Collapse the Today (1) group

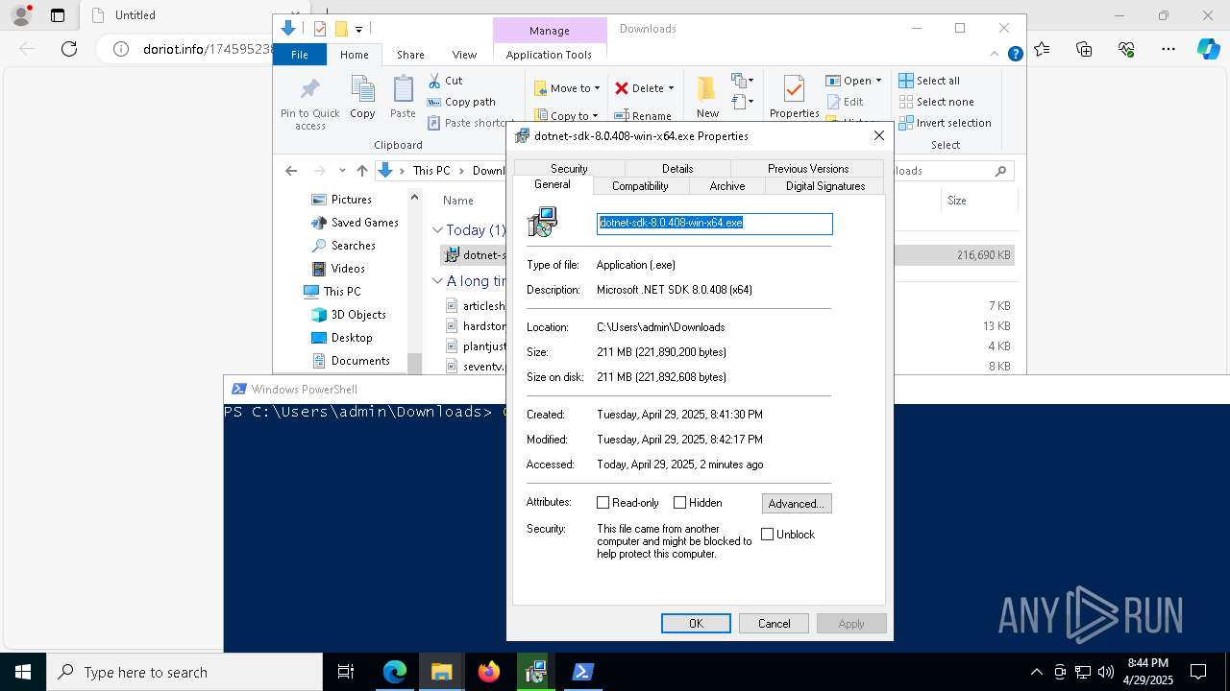pyautogui.click(x=437, y=230)
